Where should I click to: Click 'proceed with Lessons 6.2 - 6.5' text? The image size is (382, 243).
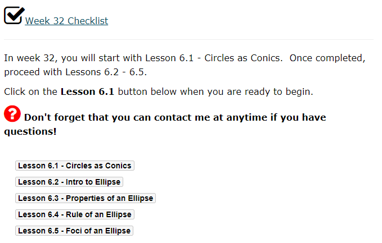coord(75,72)
